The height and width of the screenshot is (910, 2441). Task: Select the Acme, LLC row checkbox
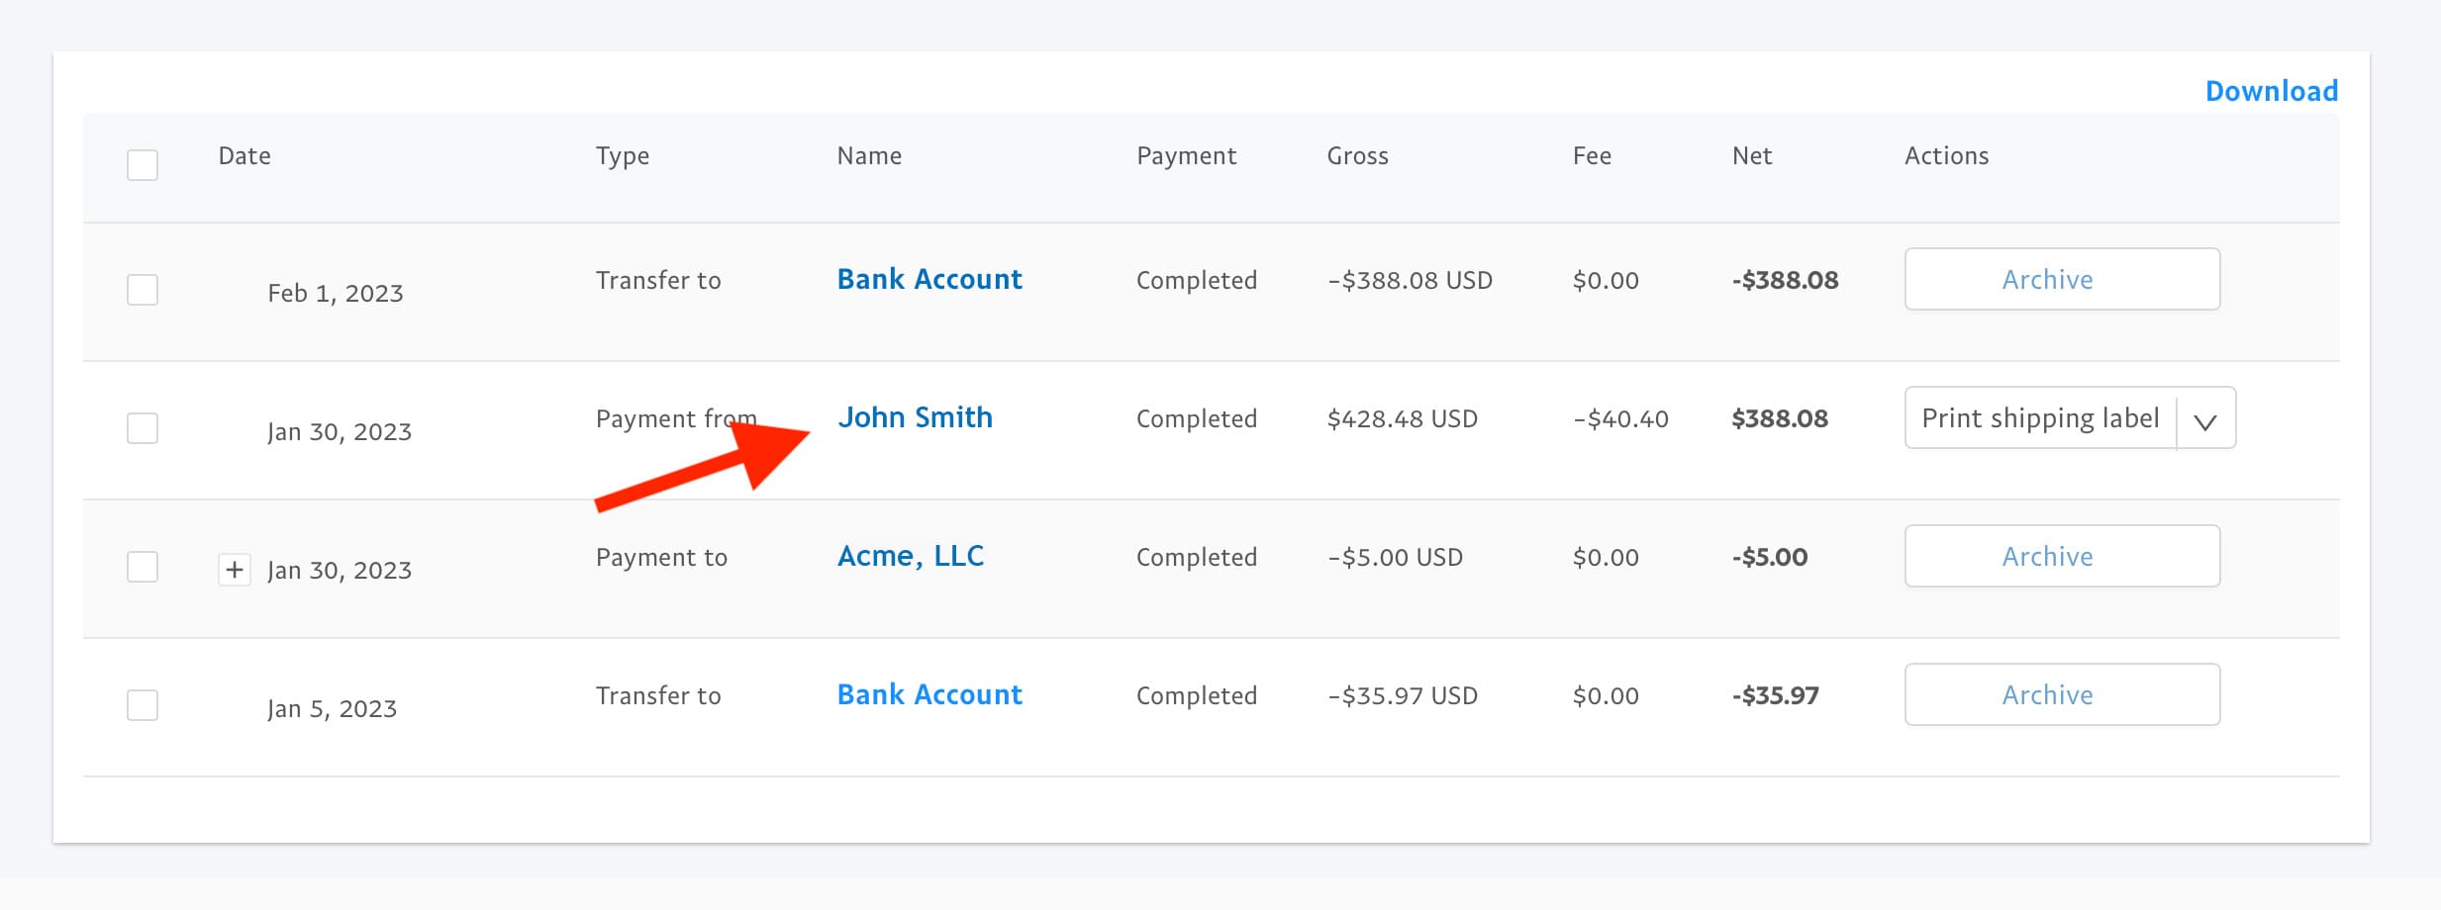[x=142, y=567]
